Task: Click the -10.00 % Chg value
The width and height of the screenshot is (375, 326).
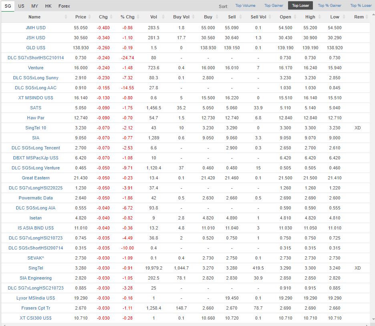Action: [127, 249]
